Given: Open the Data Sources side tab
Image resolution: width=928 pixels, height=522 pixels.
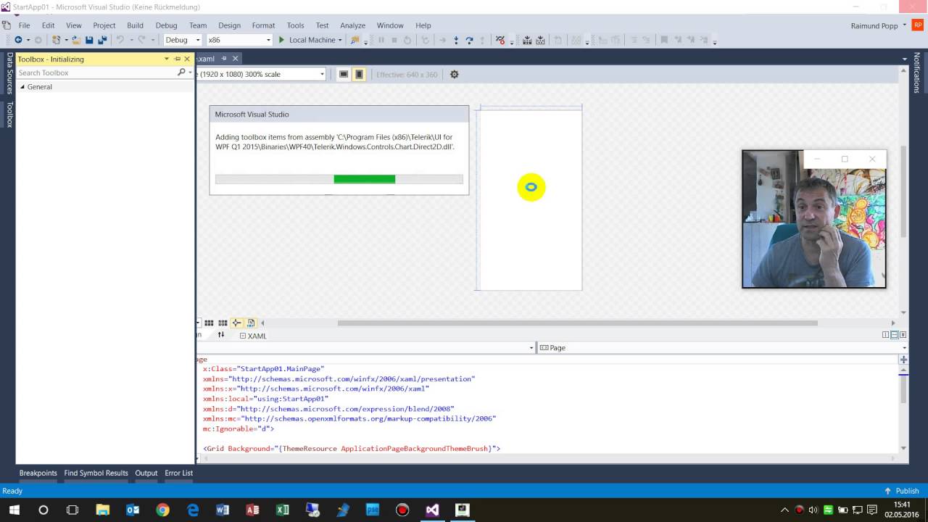Looking at the screenshot, I should tap(9, 73).
